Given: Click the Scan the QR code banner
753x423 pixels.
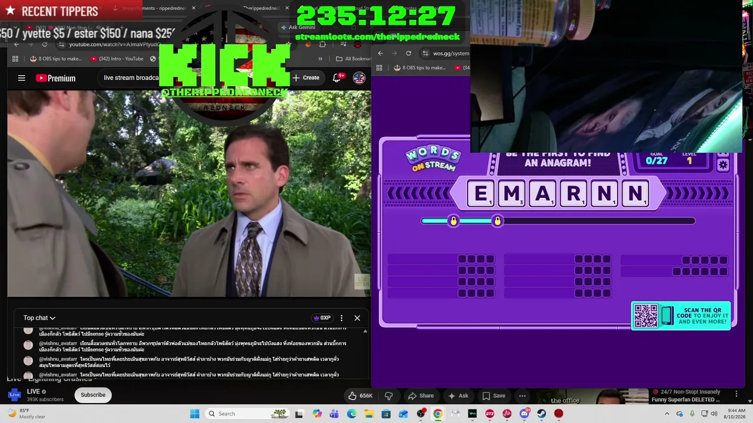Looking at the screenshot, I should click(681, 315).
